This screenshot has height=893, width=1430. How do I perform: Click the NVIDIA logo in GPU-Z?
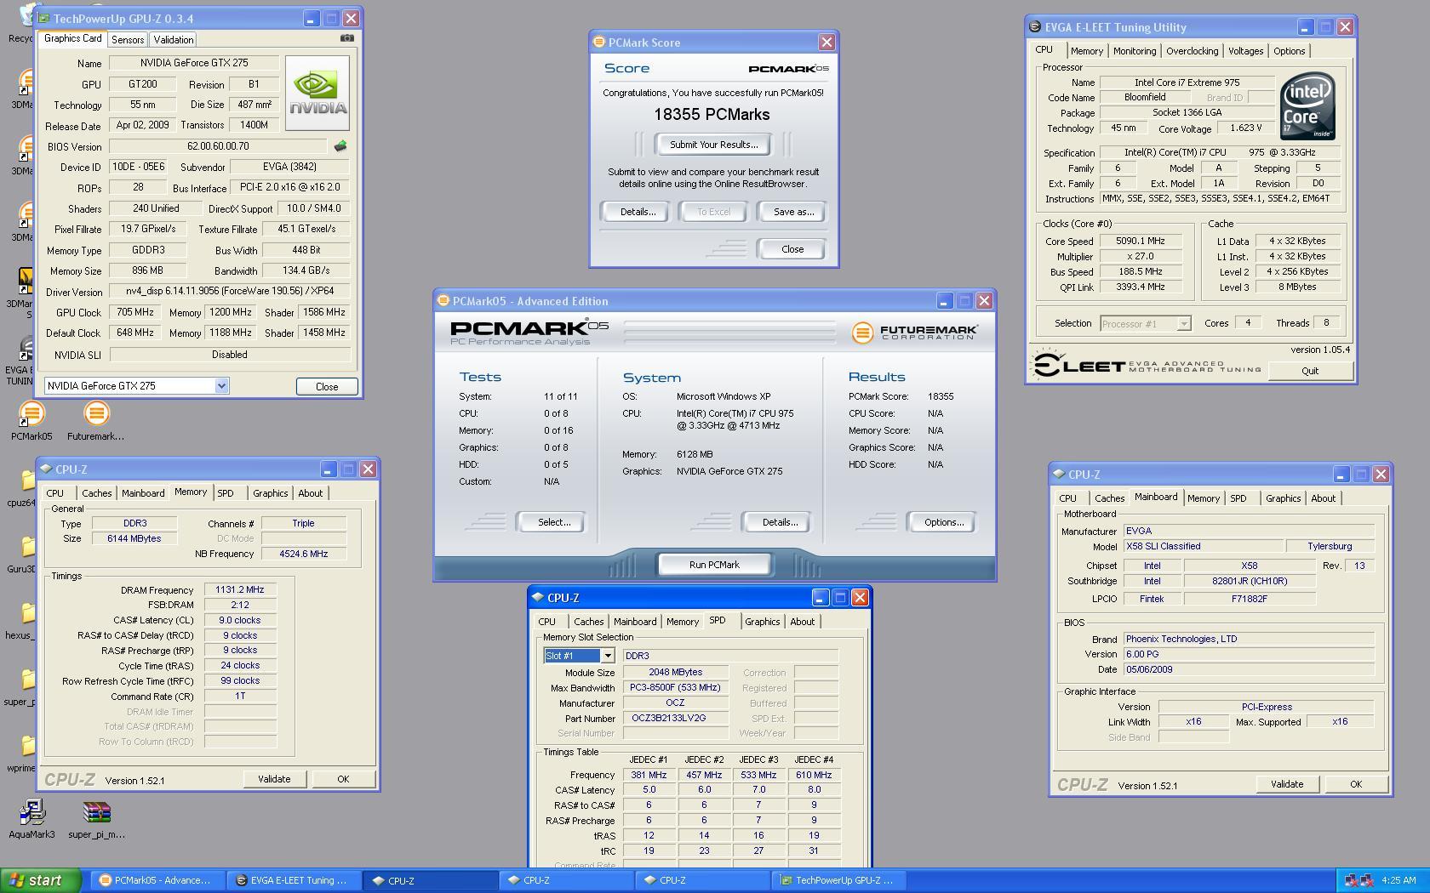(317, 93)
